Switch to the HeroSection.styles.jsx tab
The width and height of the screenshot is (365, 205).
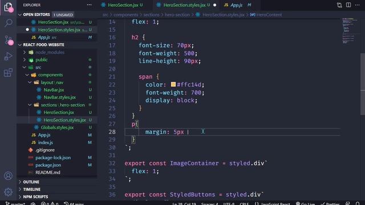coord(184,5)
